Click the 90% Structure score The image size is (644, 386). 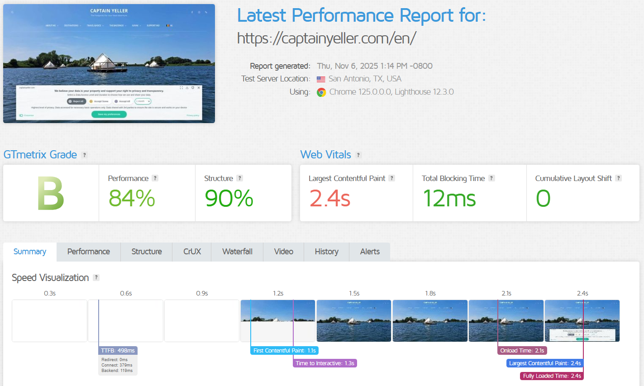pyautogui.click(x=229, y=198)
